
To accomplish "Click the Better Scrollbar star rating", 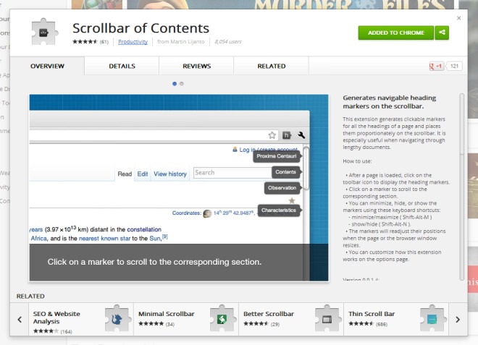I will click(256, 324).
